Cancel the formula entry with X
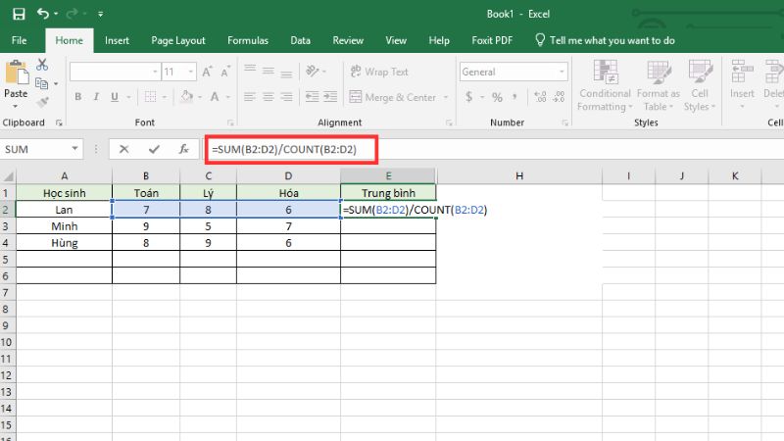Image resolution: width=784 pixels, height=441 pixels. coord(123,149)
